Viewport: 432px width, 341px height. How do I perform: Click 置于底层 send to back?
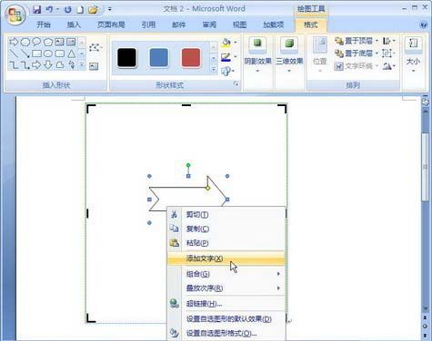[x=357, y=54]
